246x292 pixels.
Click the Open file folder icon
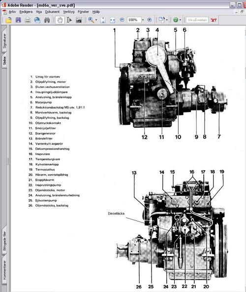tap(8, 20)
